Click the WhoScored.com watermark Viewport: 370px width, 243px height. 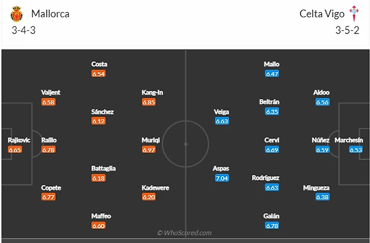click(184, 233)
